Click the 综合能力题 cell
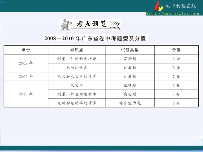 pyautogui.click(x=130, y=103)
